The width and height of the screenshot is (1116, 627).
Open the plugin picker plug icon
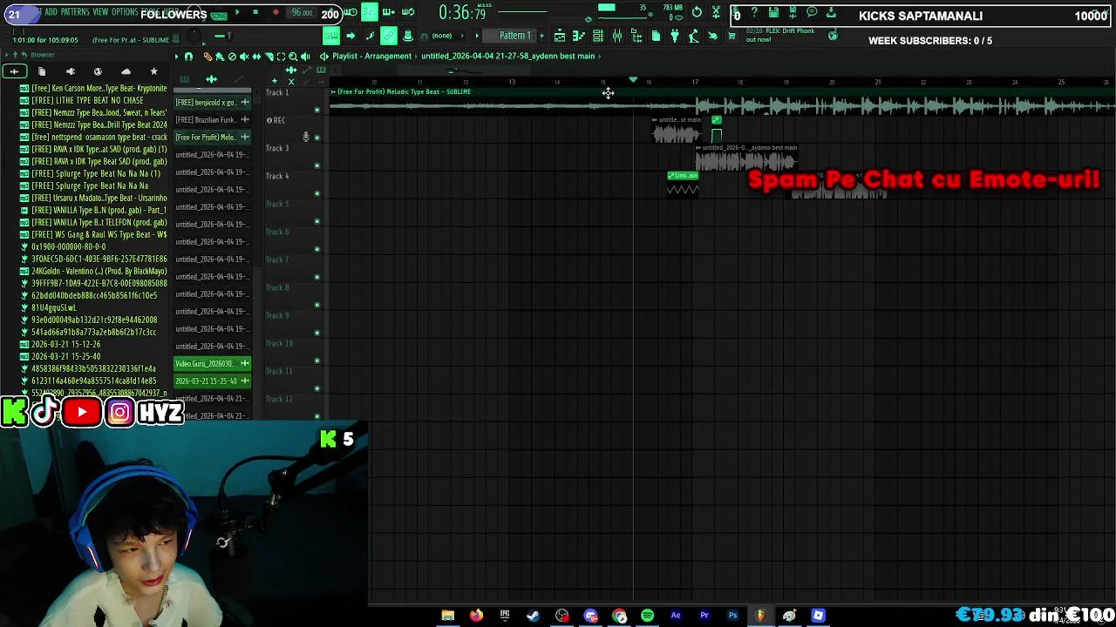(x=674, y=36)
